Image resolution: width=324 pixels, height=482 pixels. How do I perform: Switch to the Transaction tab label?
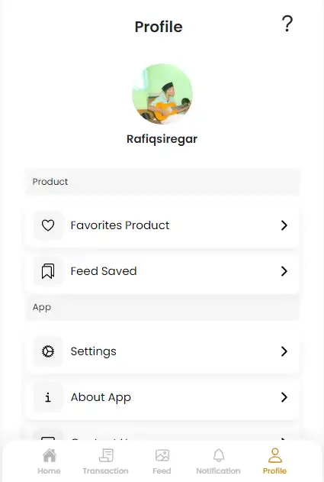tap(105, 471)
